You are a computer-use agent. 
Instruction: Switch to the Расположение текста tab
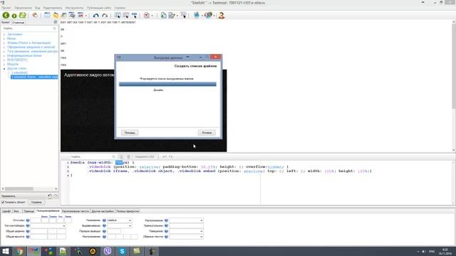click(76, 211)
